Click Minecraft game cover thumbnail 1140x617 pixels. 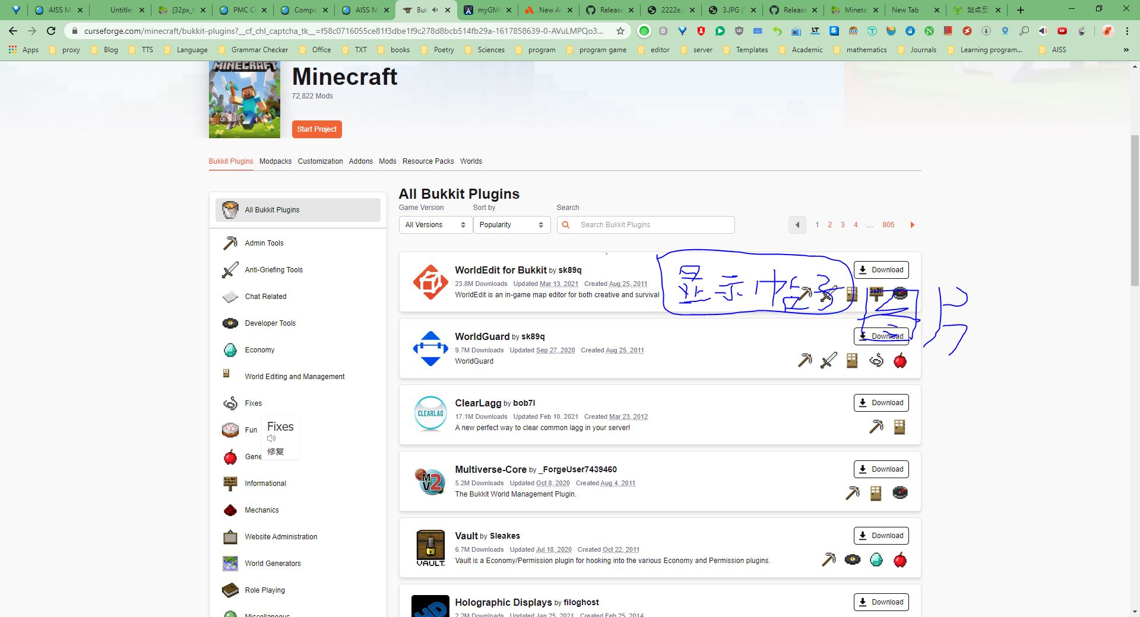[x=244, y=100]
